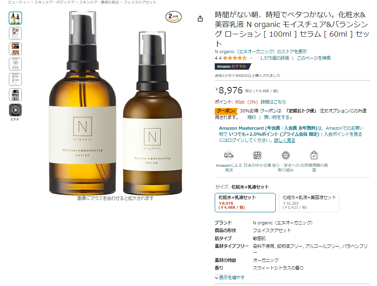Click the share icon beside product image
377x286 pixels.
pos(200,19)
